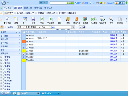128x96 pixels.
Task: Click the 全 show-all filter icon
Action: point(80,27)
